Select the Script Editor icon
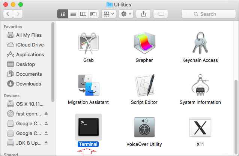239x156 pixels. click(x=144, y=85)
